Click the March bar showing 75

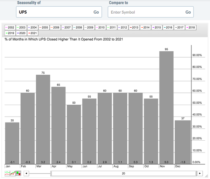point(43,119)
